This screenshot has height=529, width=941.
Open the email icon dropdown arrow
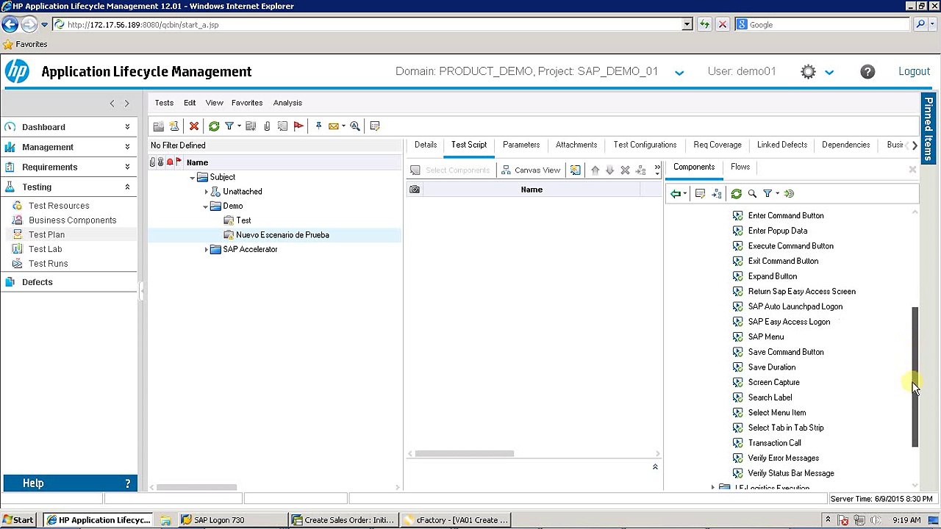coord(343,126)
